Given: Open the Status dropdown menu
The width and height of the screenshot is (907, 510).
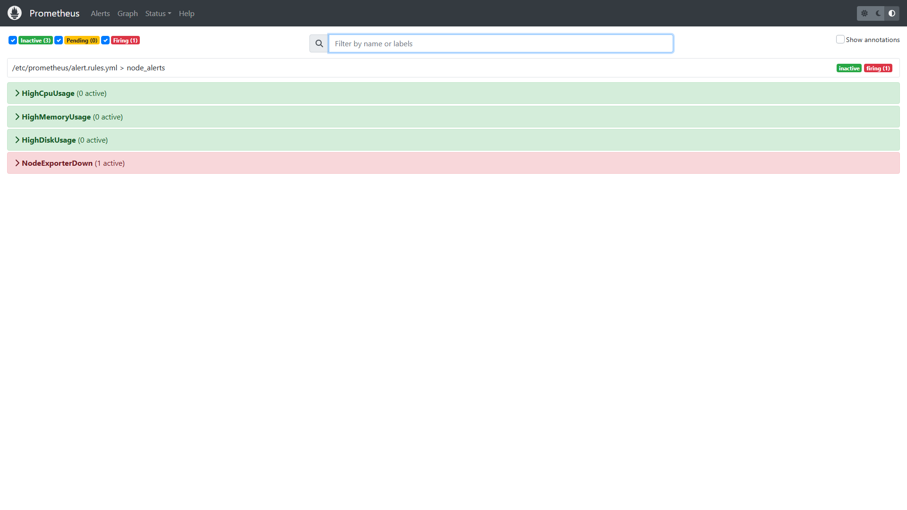Looking at the screenshot, I should 158,13.
